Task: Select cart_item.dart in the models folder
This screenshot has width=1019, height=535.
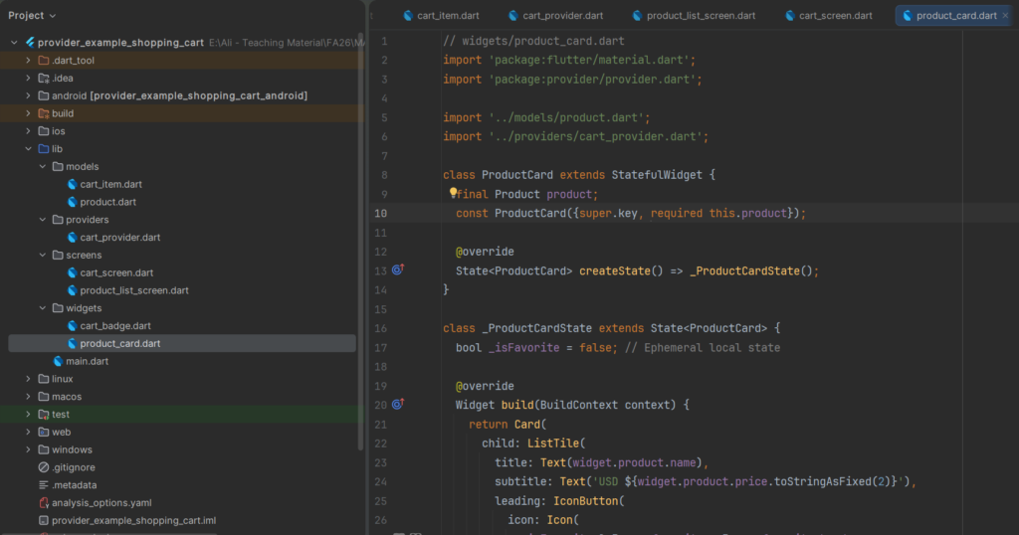Action: point(110,184)
